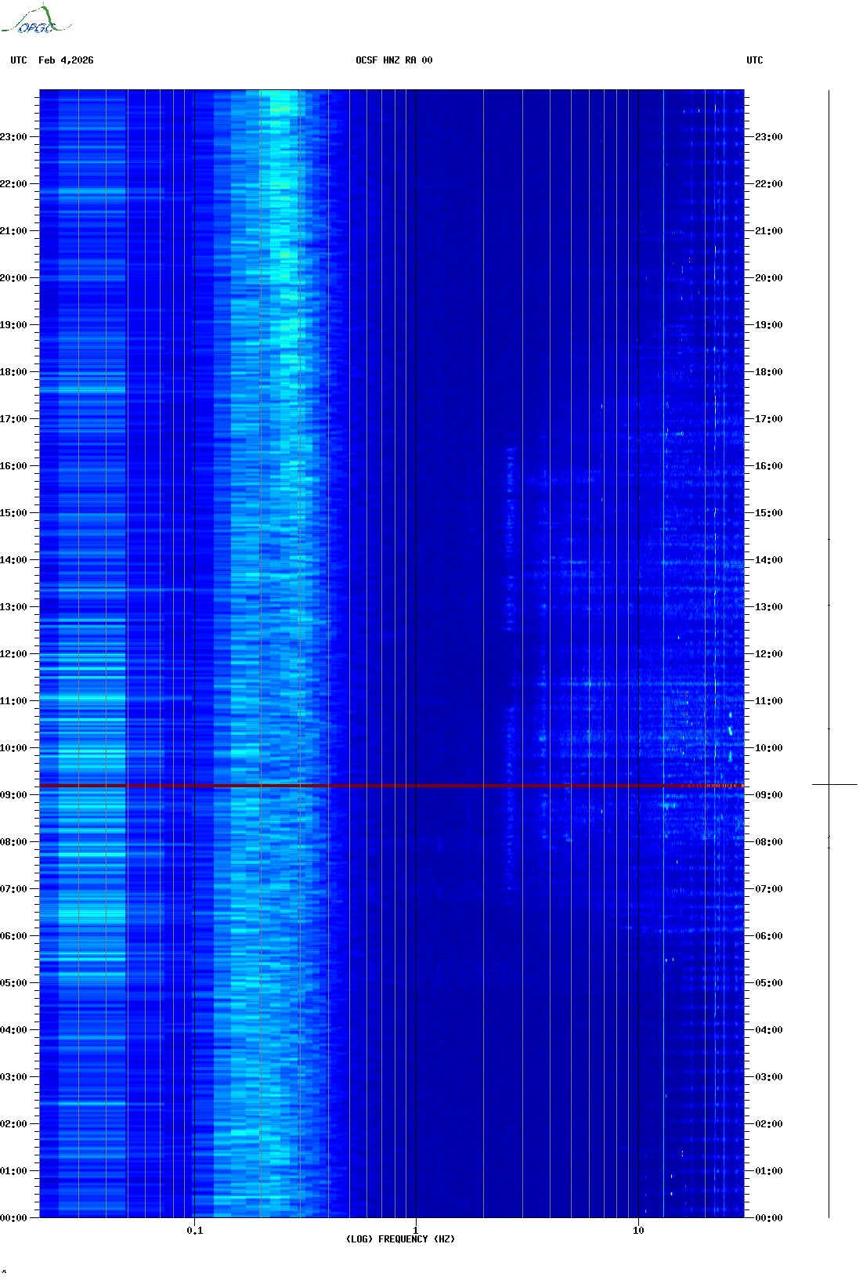The width and height of the screenshot is (863, 1280).
Task: Click '00:00' on the left time axis
Action: [x=13, y=1218]
